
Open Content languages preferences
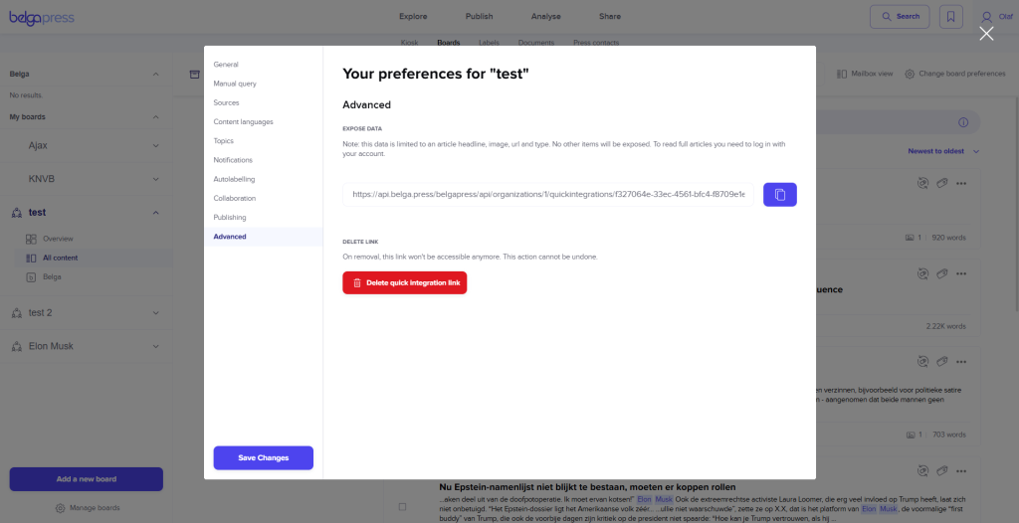[x=243, y=121]
